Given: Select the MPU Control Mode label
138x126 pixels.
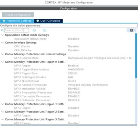Looking at the screenshot, I should 26,58.
